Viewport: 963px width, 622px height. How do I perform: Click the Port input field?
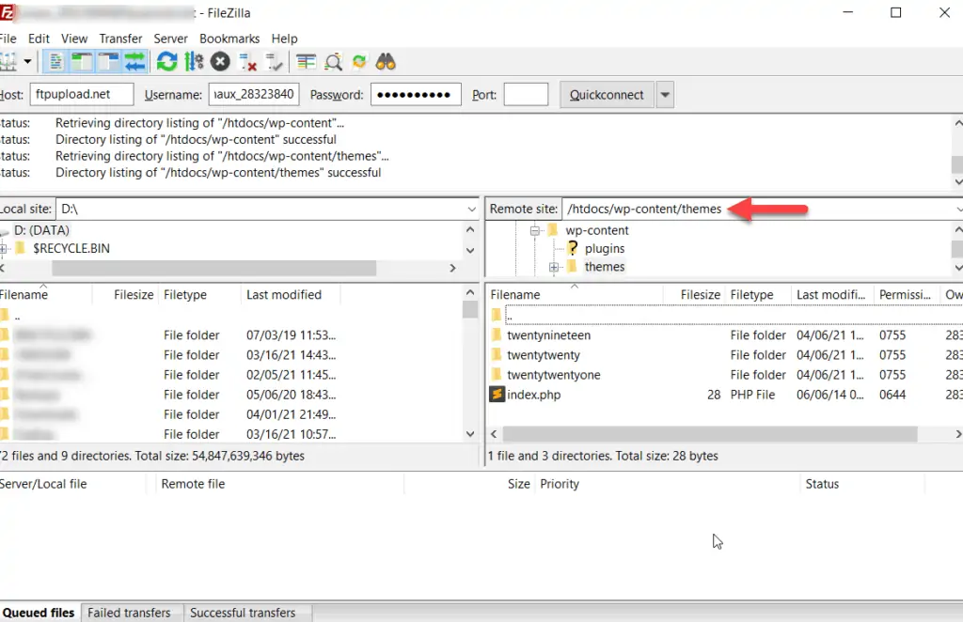pos(526,95)
